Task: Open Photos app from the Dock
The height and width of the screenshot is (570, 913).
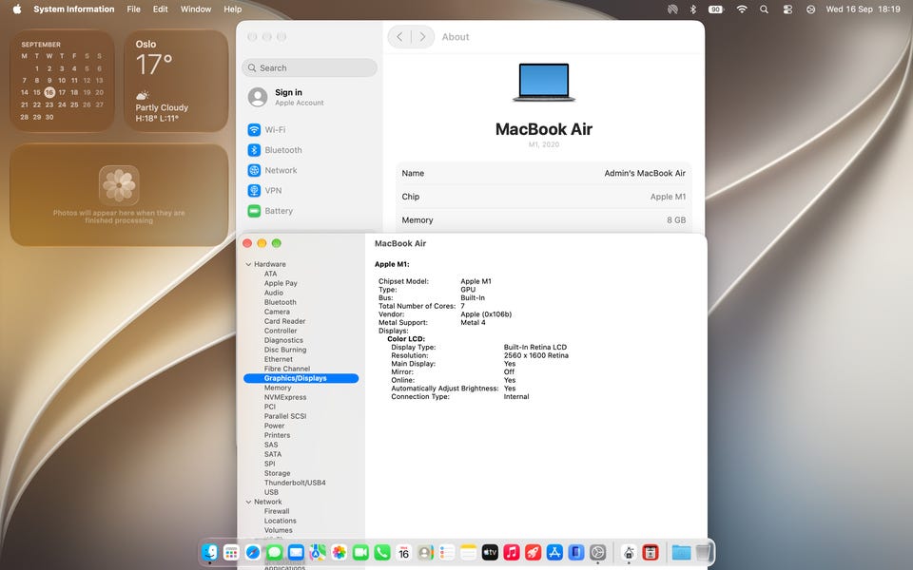Action: point(339,552)
